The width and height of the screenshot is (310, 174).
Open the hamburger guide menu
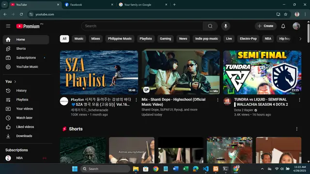(8, 26)
